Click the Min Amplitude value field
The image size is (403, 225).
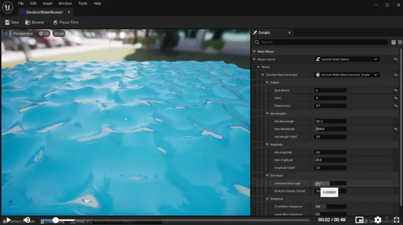click(x=330, y=152)
